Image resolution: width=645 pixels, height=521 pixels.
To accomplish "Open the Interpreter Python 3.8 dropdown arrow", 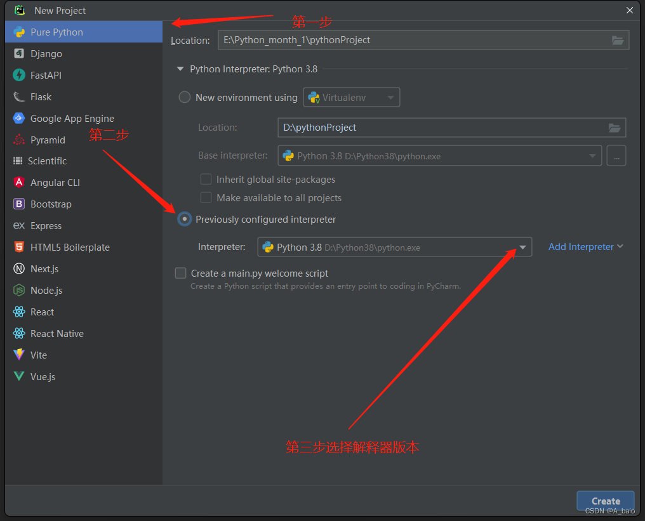I will point(522,247).
